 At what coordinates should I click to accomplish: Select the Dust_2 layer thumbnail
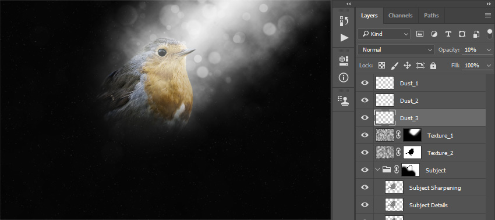tap(385, 100)
